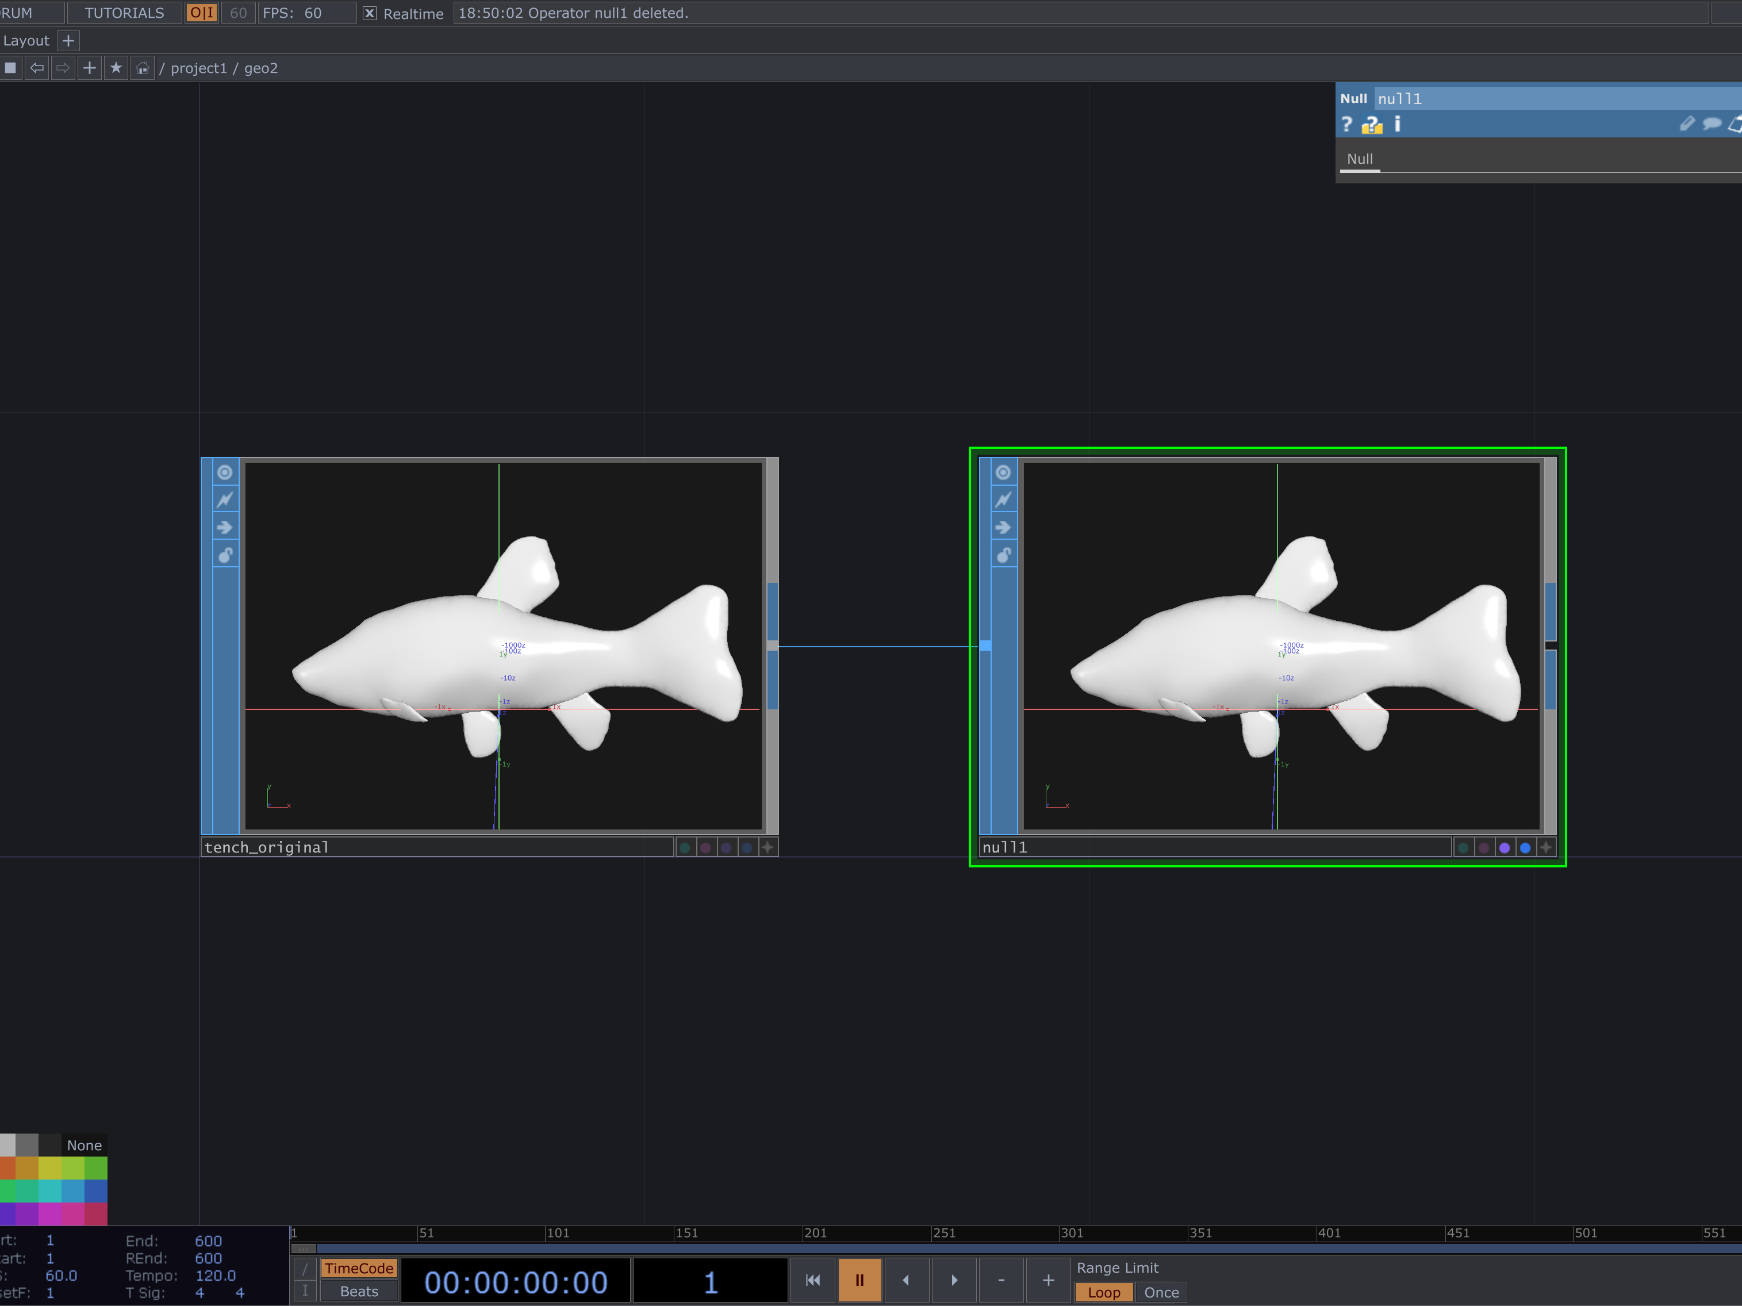This screenshot has width=1742, height=1306.
Task: Select the Null parameter page tab
Action: (x=1359, y=159)
